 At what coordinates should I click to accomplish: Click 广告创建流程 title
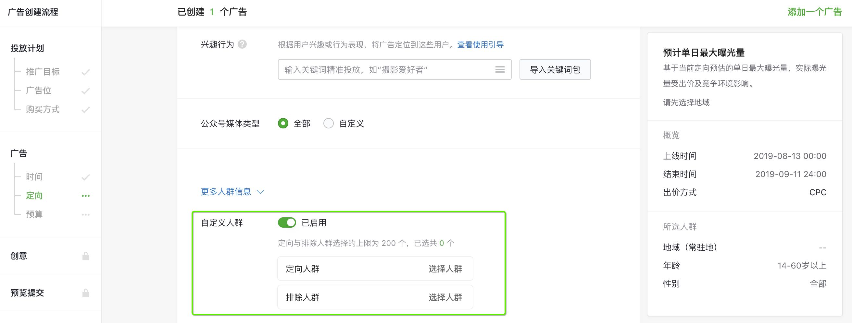click(x=33, y=12)
